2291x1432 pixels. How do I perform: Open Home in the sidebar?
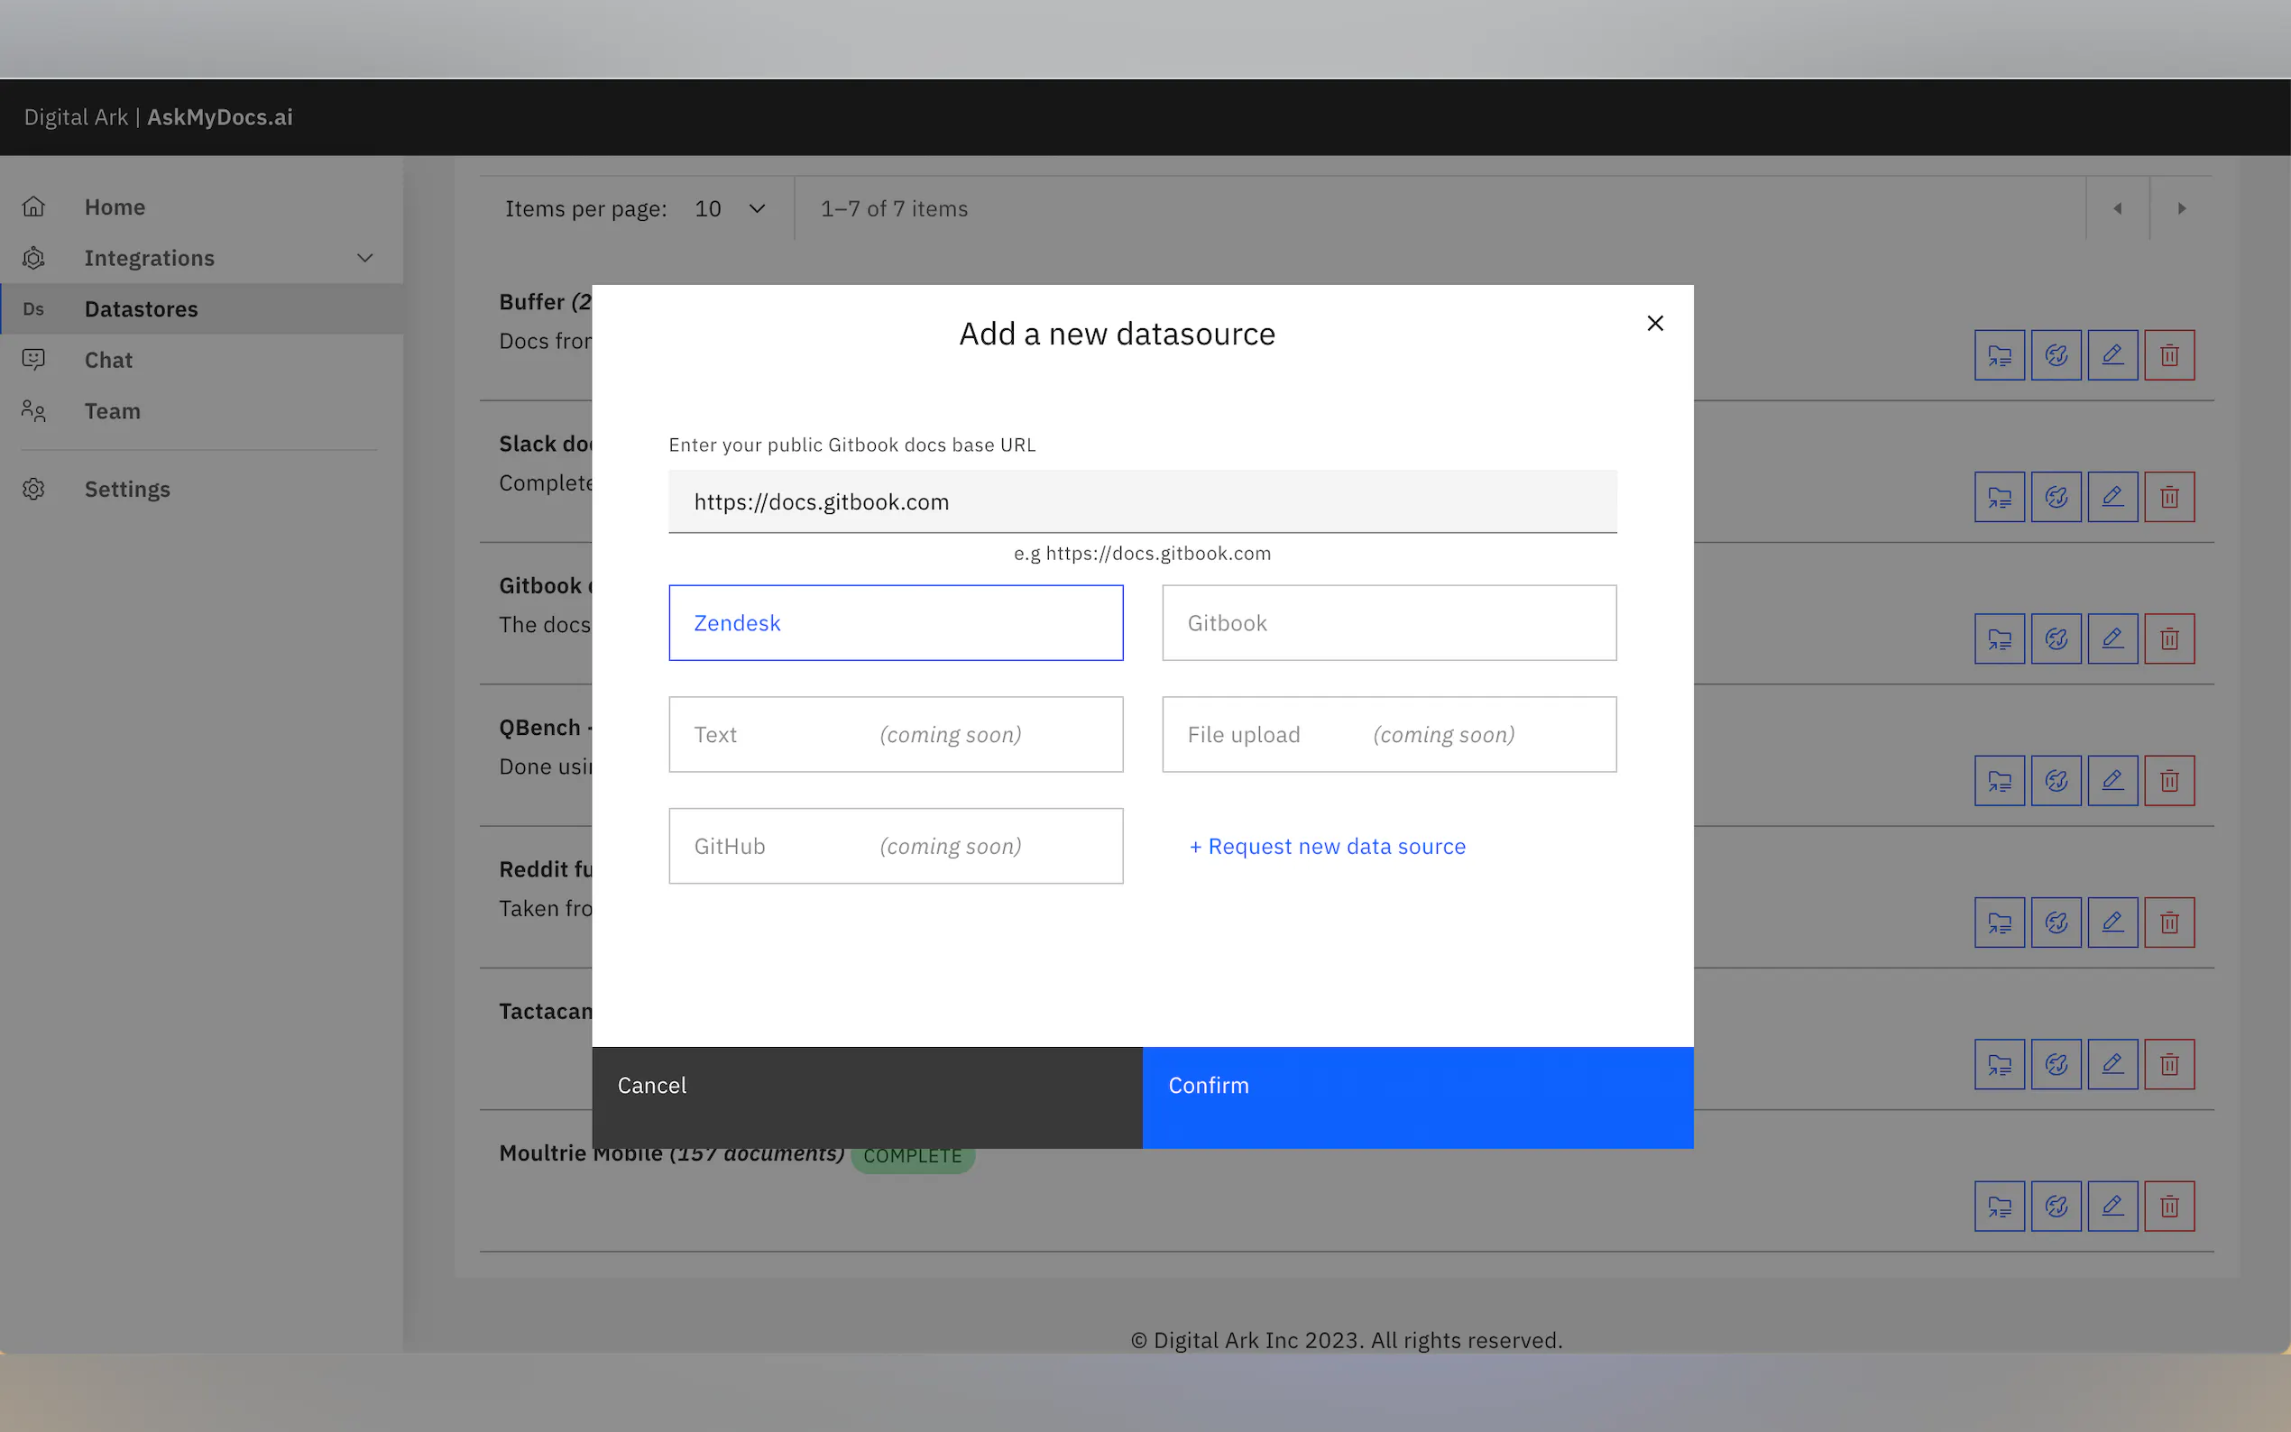[x=115, y=207]
